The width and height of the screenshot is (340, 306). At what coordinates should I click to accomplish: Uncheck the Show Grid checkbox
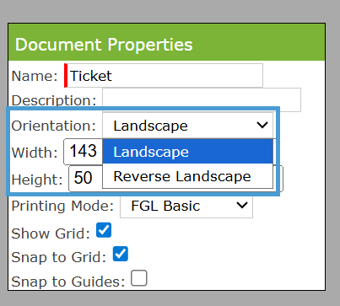coord(104,230)
